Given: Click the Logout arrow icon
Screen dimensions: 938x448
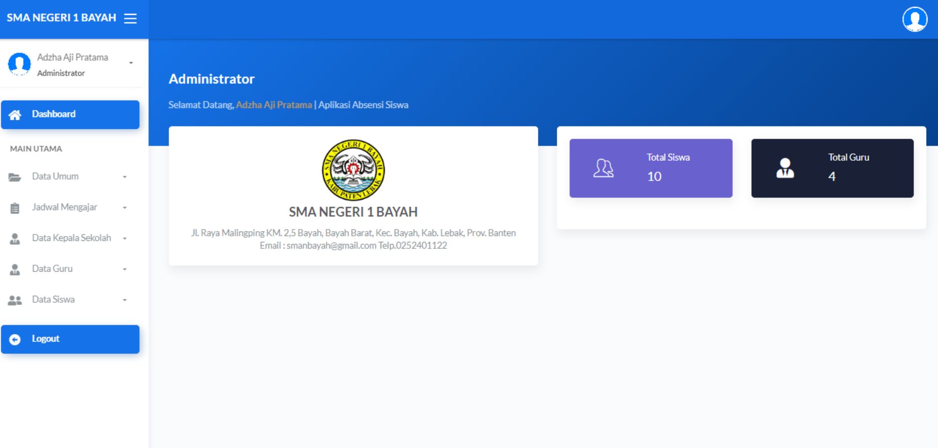Looking at the screenshot, I should 15,339.
